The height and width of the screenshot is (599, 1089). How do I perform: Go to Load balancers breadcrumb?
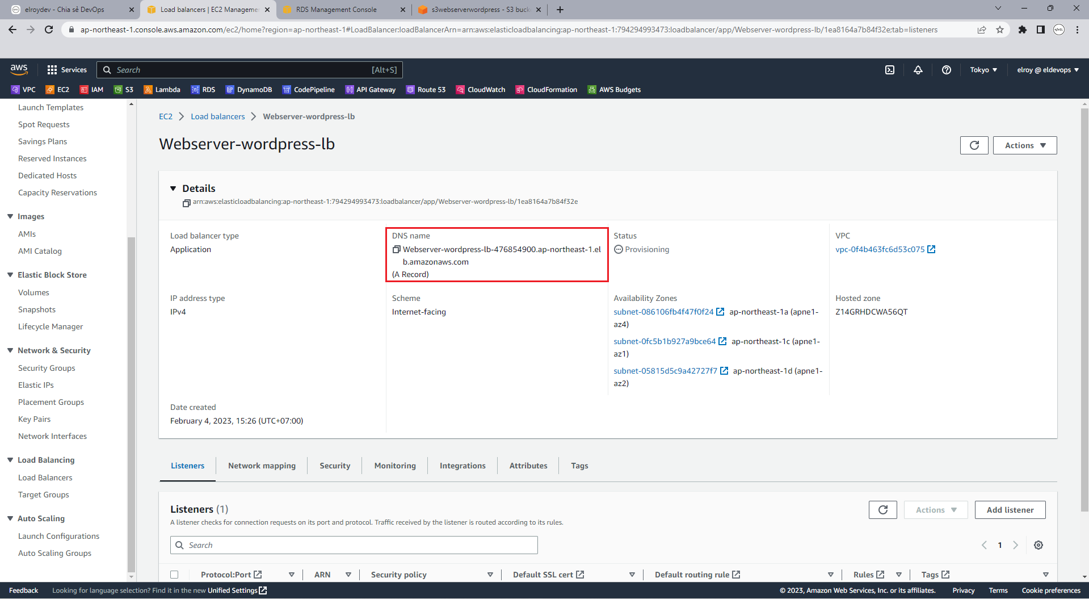[217, 116]
